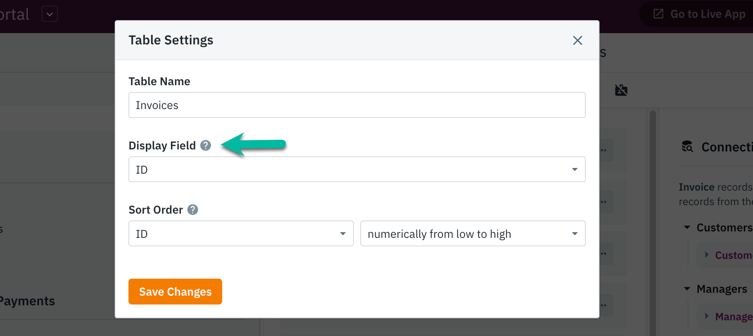Expand the Manager connection item
This screenshot has height=336, width=753.
707,316
